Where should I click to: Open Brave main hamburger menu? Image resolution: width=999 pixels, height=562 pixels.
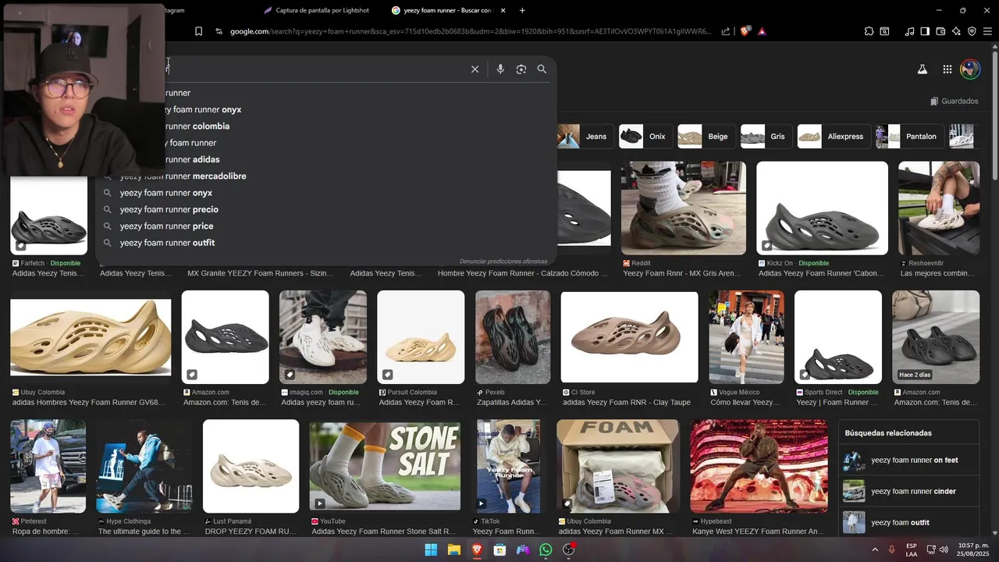[987, 31]
